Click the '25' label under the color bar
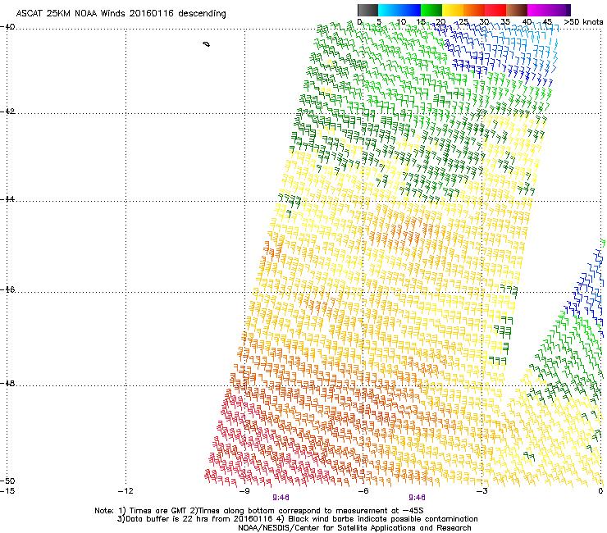Viewport: 607px width, 533px height. [463, 22]
